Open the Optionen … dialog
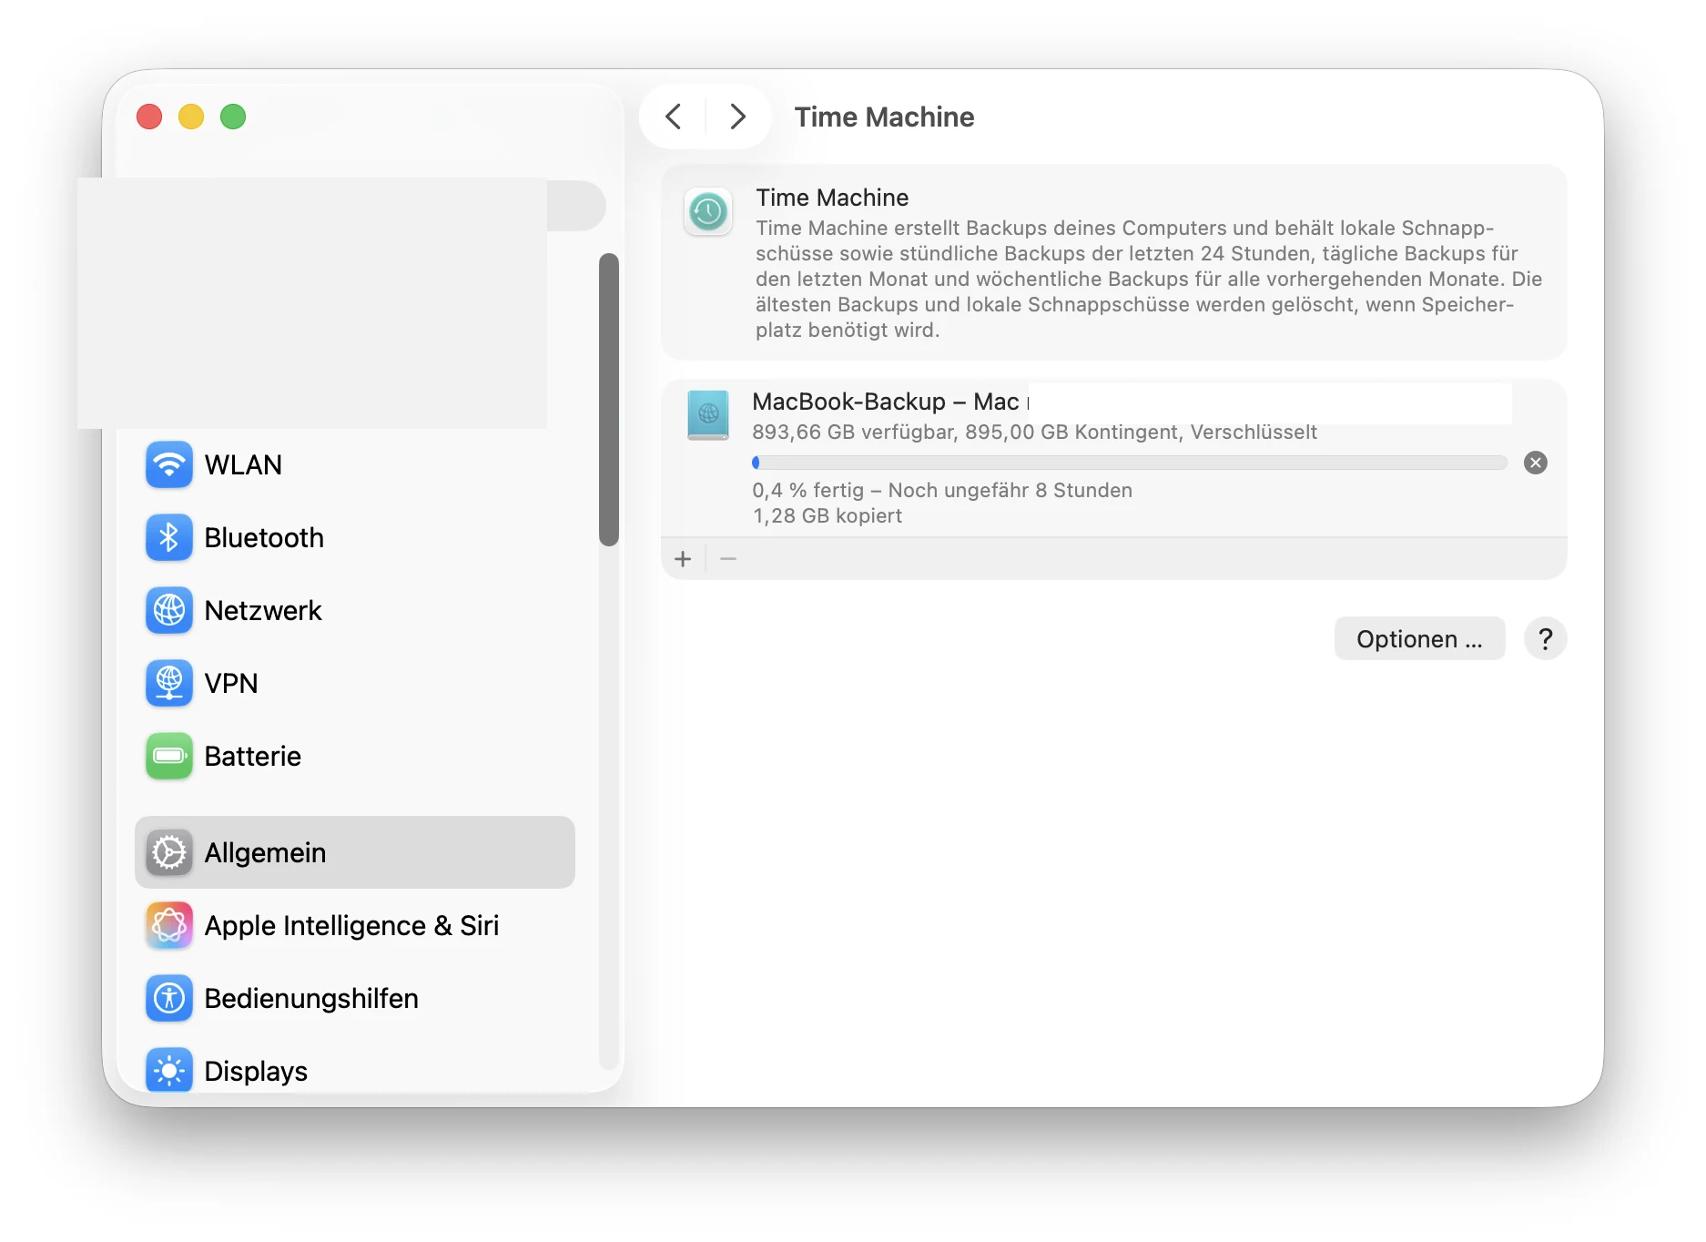1706x1242 pixels. click(1419, 638)
